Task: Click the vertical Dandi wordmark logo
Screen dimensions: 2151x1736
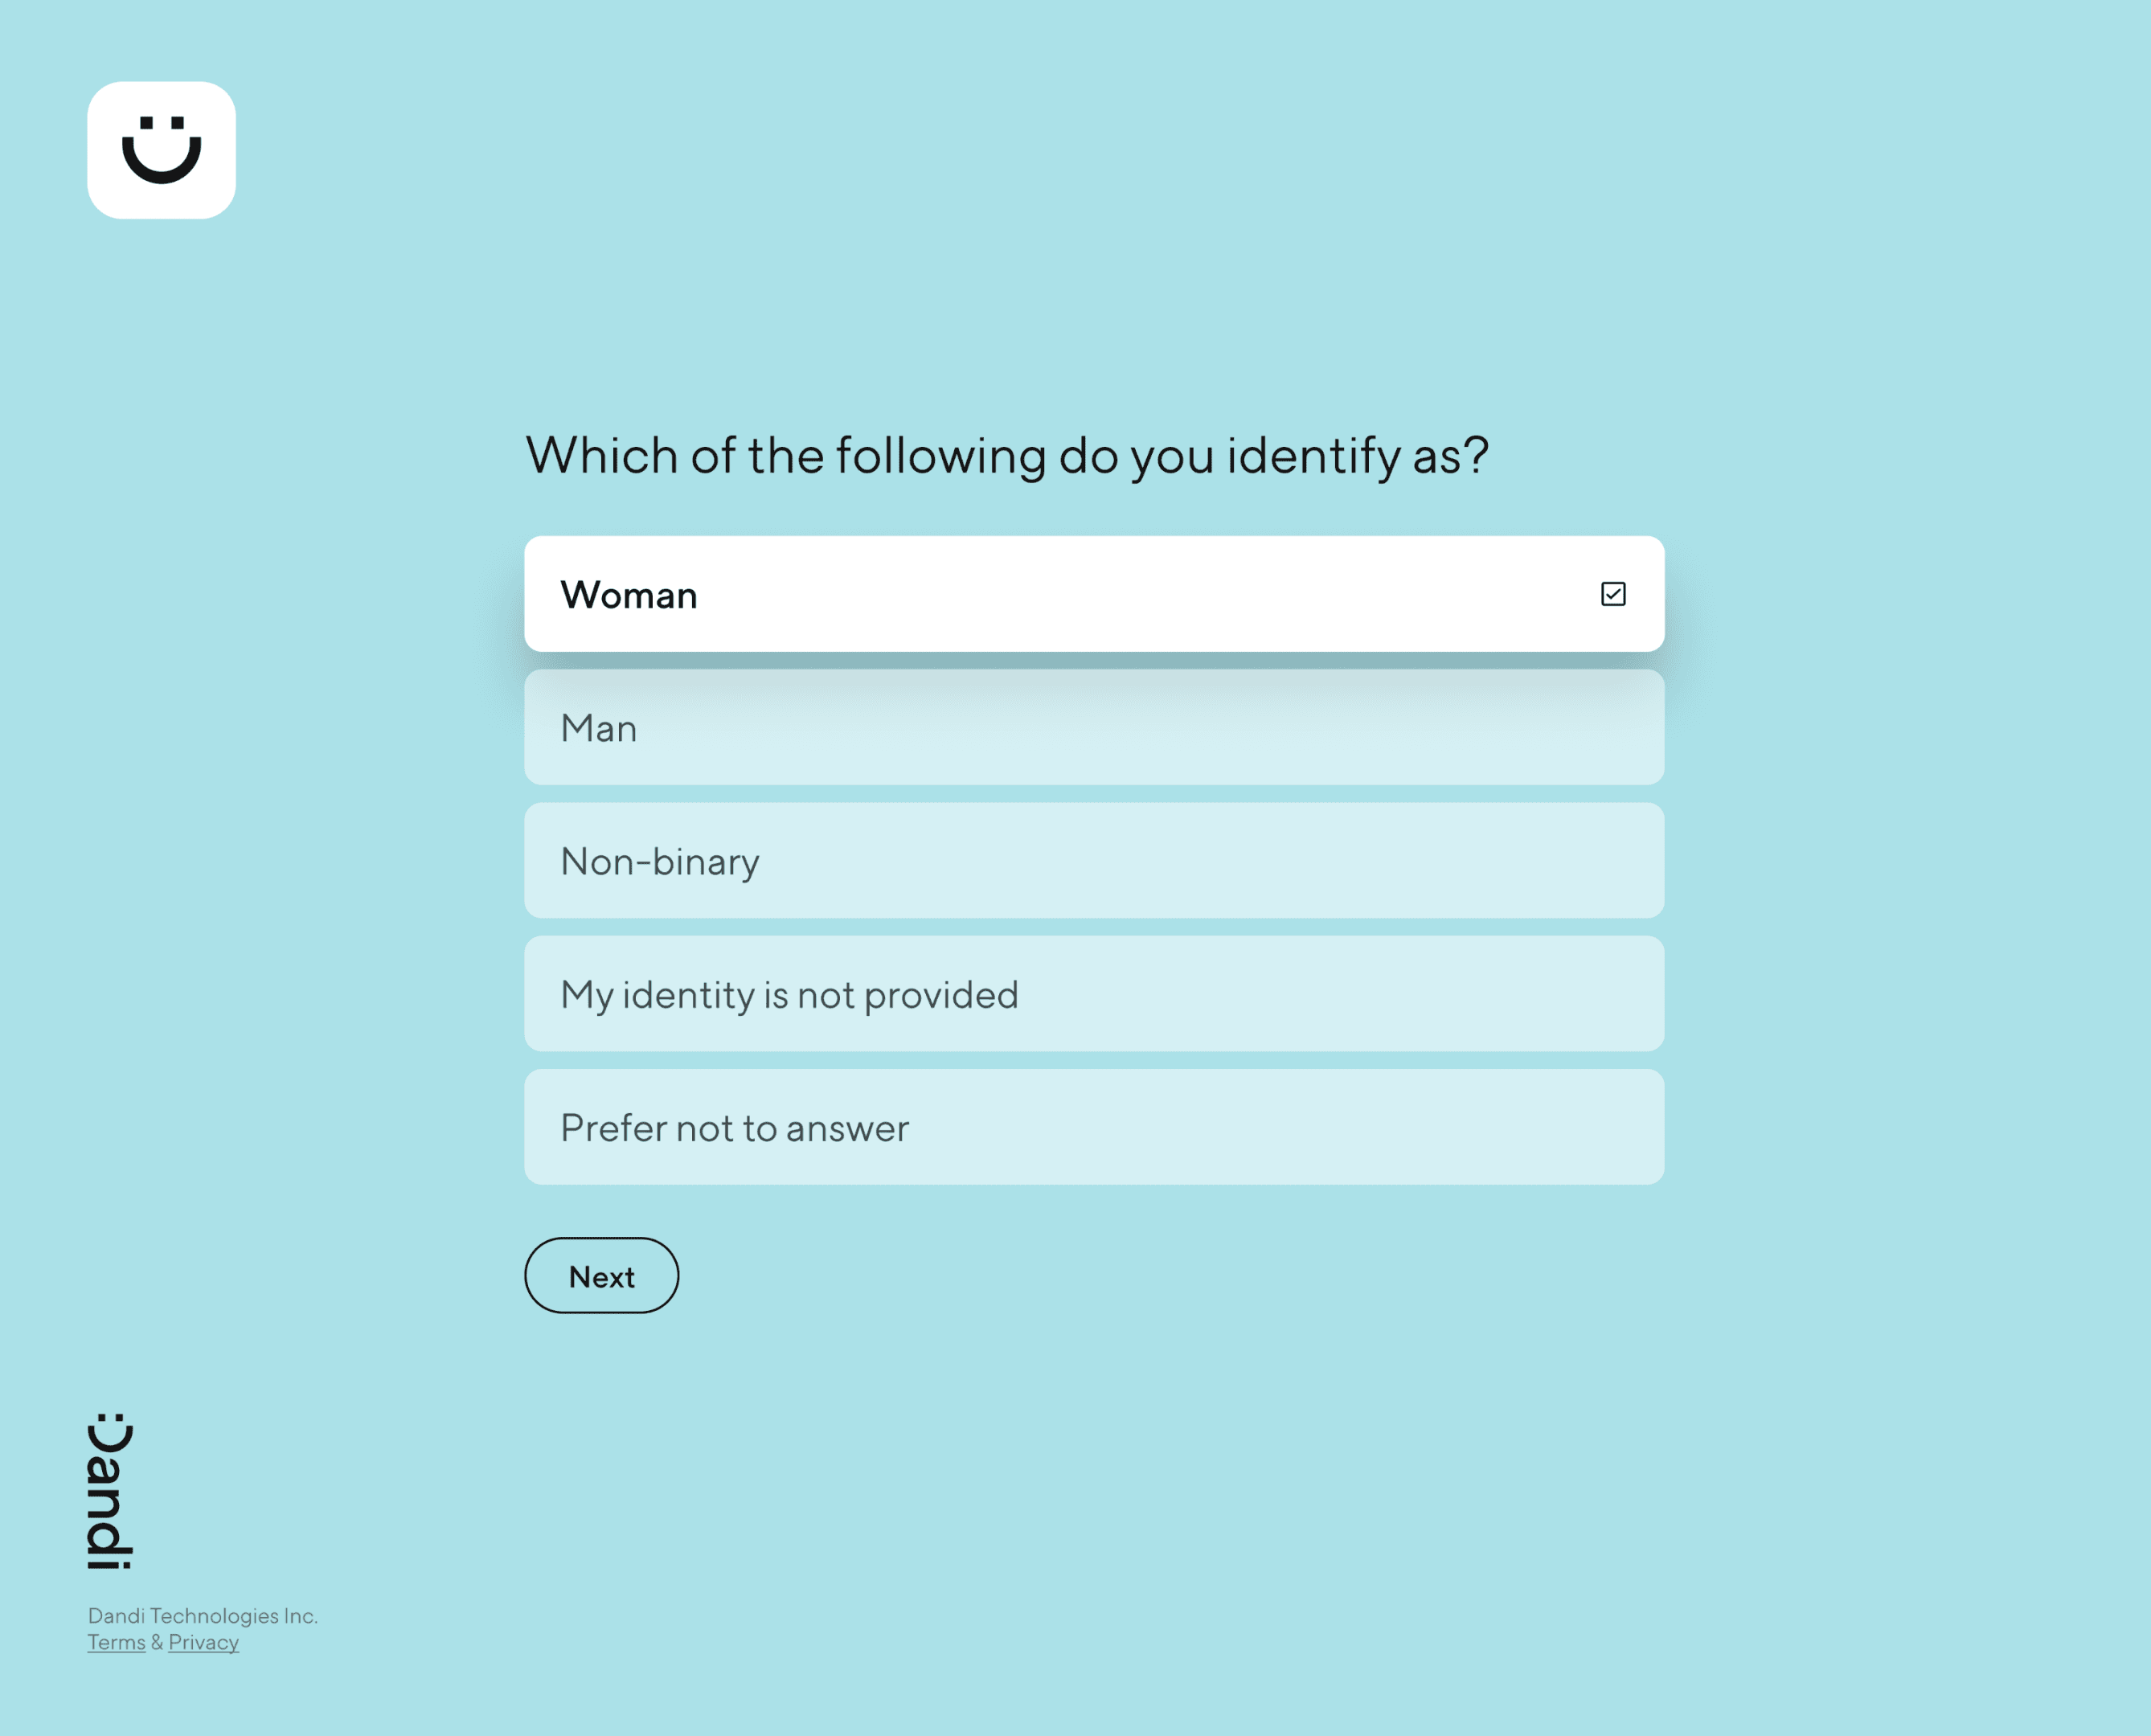Action: [110, 1490]
